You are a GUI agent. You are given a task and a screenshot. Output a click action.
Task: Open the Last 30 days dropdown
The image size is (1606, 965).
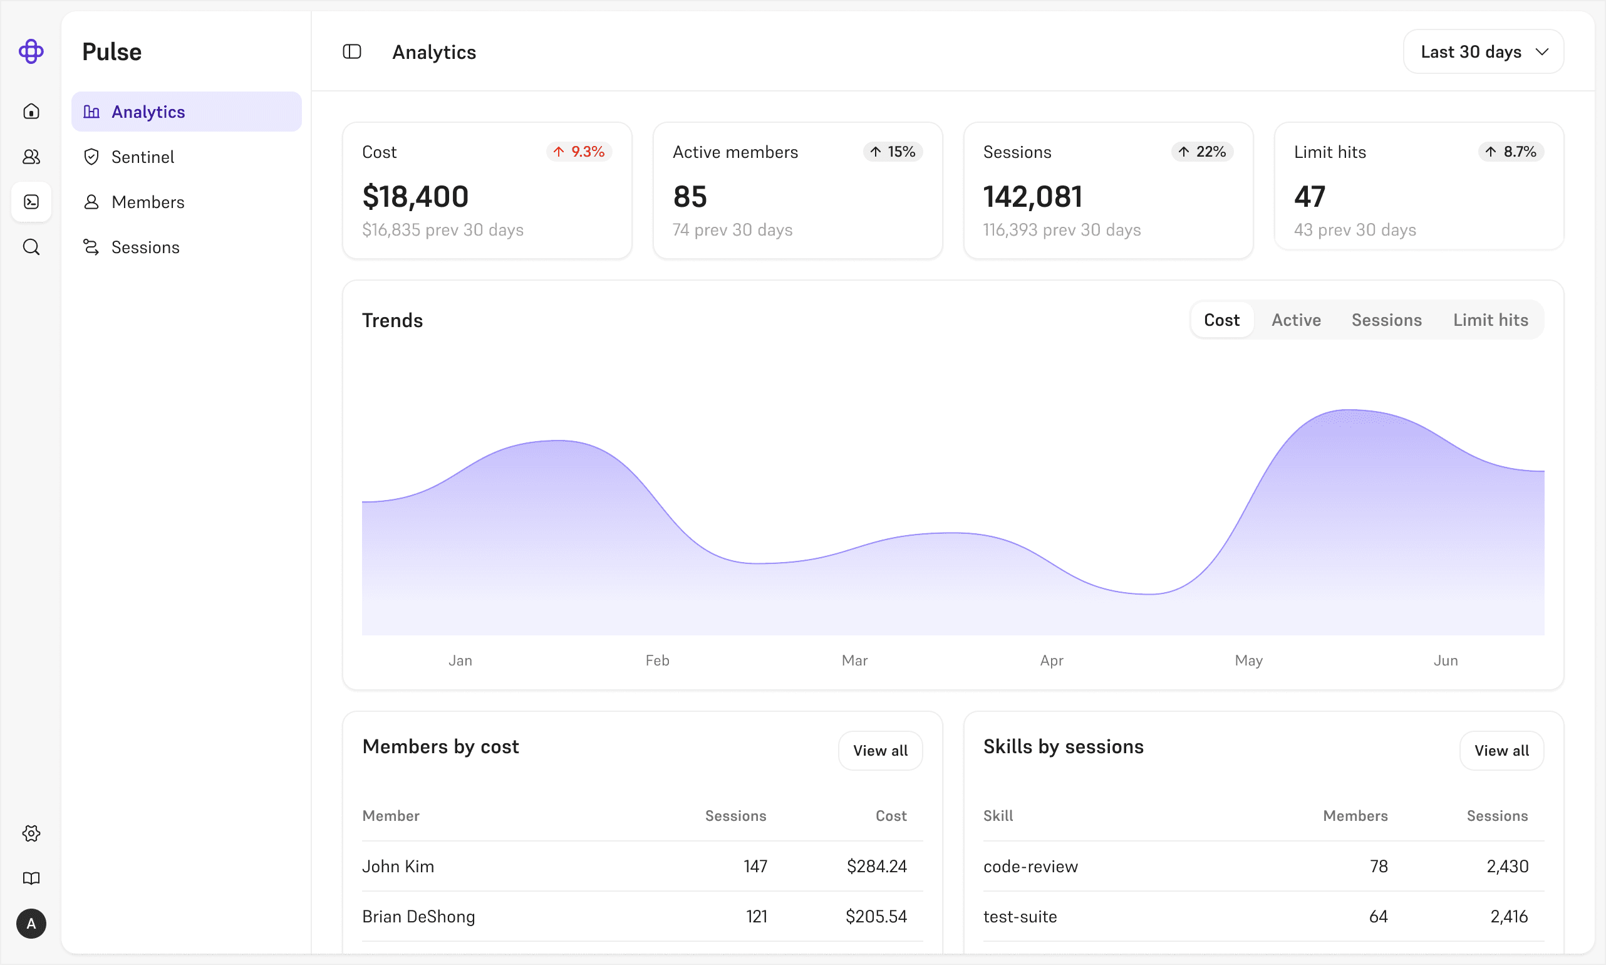click(1483, 51)
